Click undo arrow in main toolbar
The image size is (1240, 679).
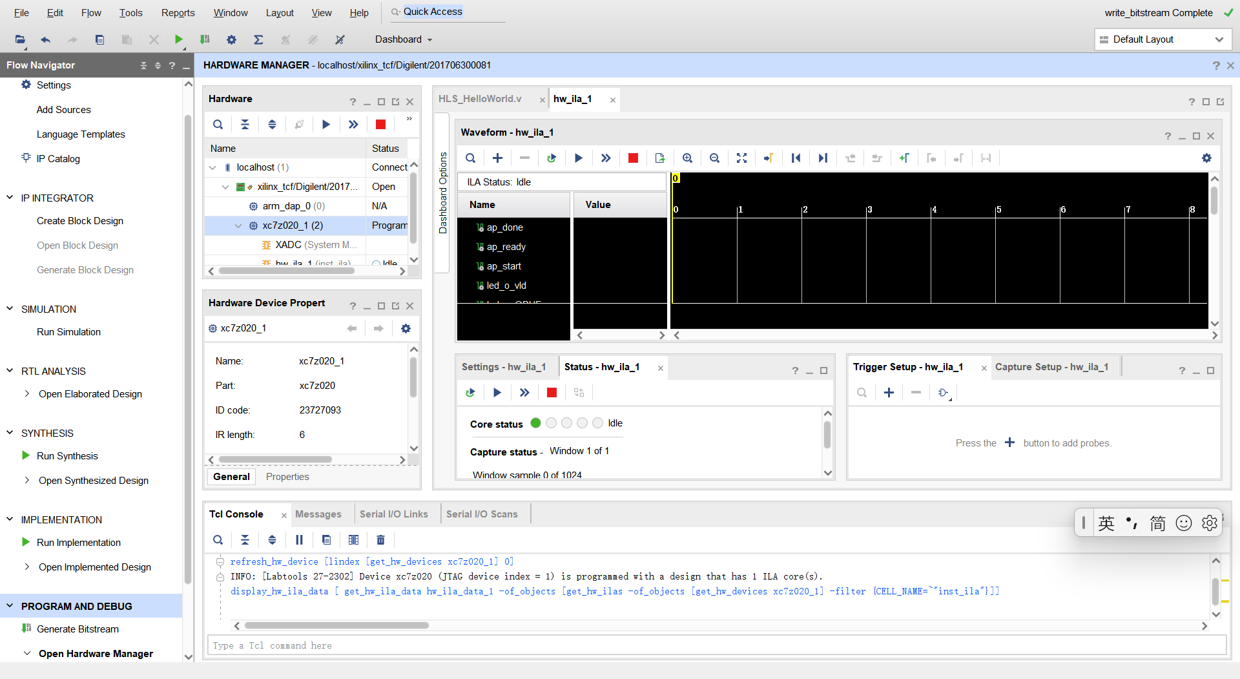(x=45, y=40)
